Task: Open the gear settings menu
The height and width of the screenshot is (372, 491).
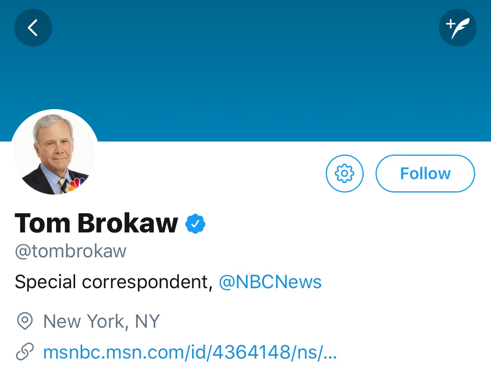Action: point(344,173)
